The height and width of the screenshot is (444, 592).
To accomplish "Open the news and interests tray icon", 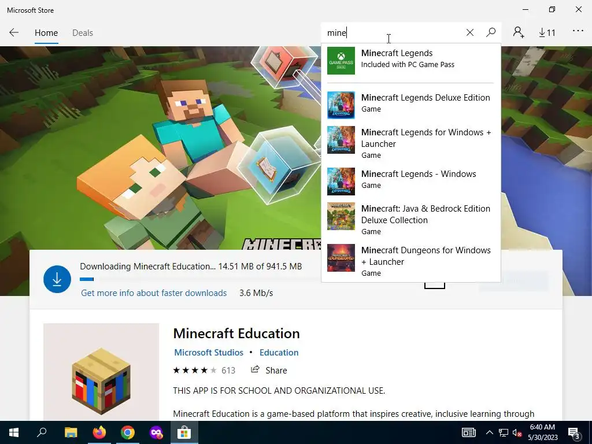I will pos(468,432).
